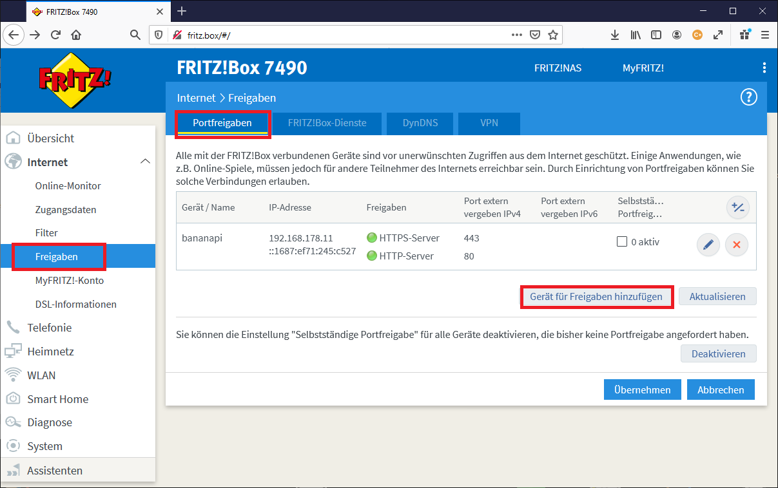The height and width of the screenshot is (488, 778).
Task: Enable independent port sharing for bananapi
Action: [622, 242]
